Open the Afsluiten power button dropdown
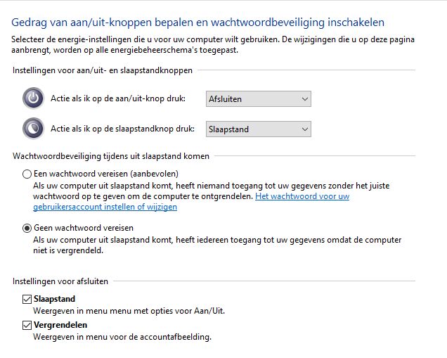 click(258, 99)
